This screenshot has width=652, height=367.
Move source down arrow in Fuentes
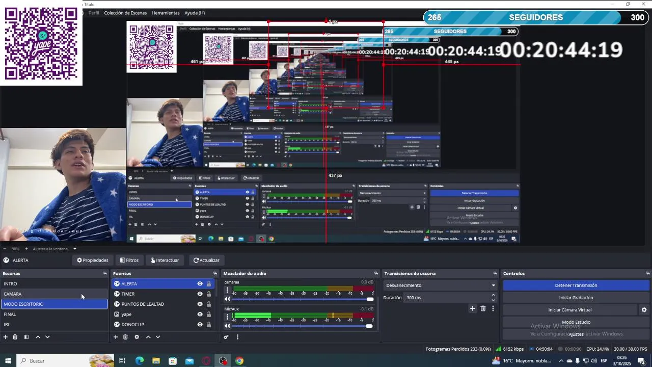click(158, 337)
